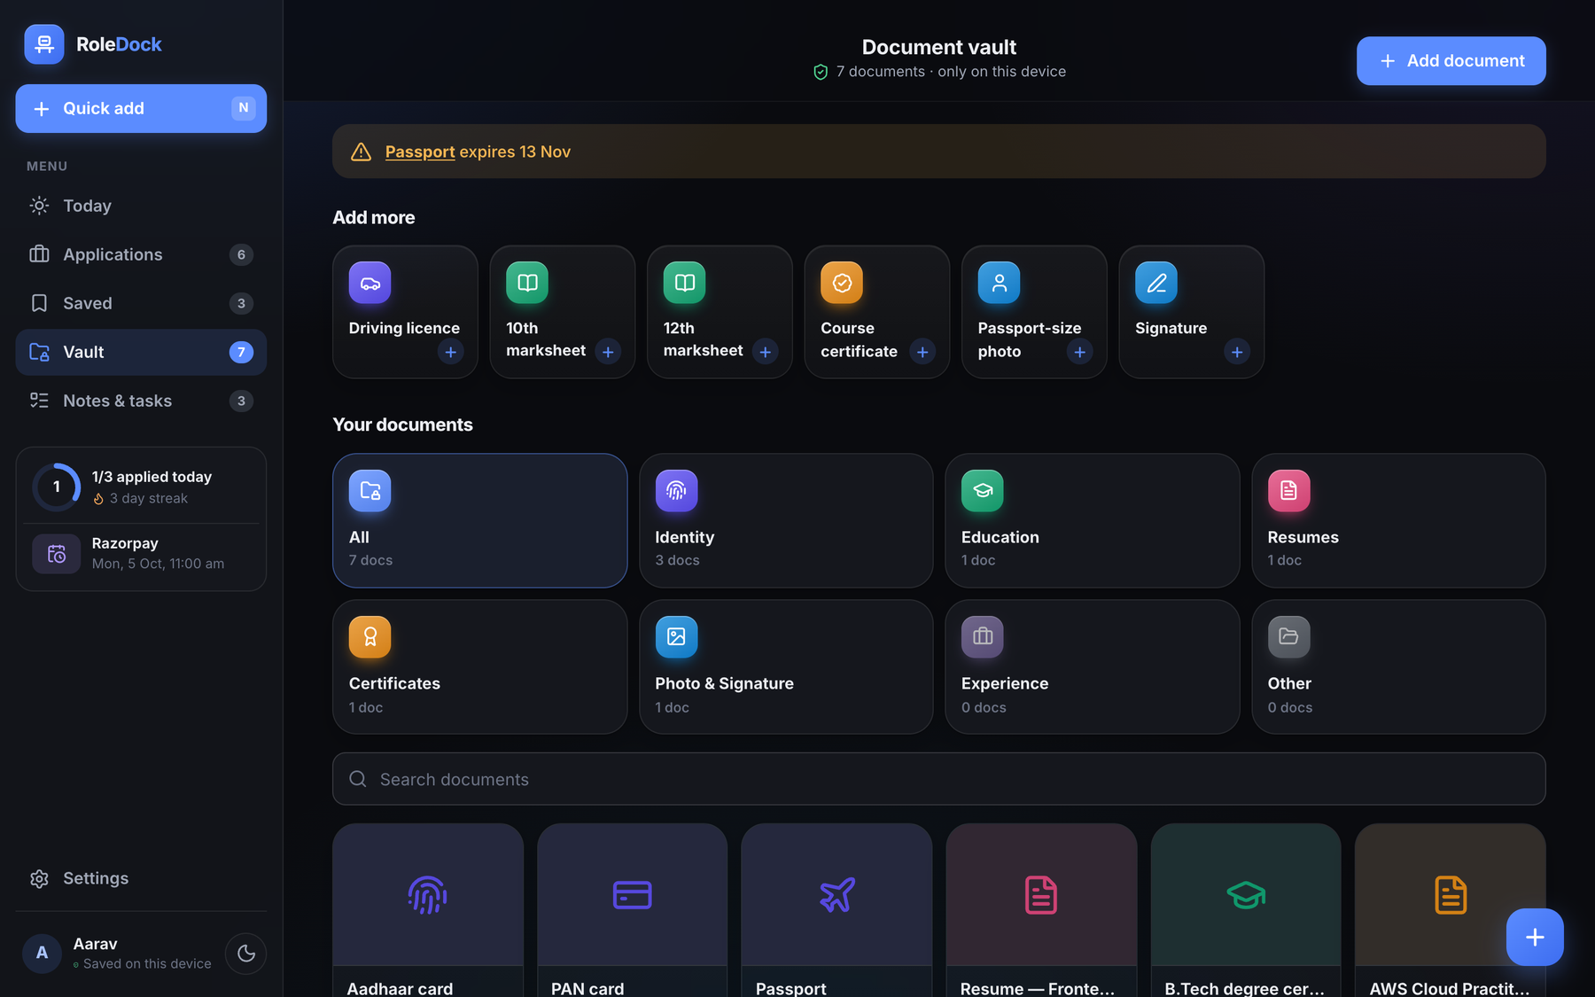
Task: Open the Saved section
Action: 141,303
